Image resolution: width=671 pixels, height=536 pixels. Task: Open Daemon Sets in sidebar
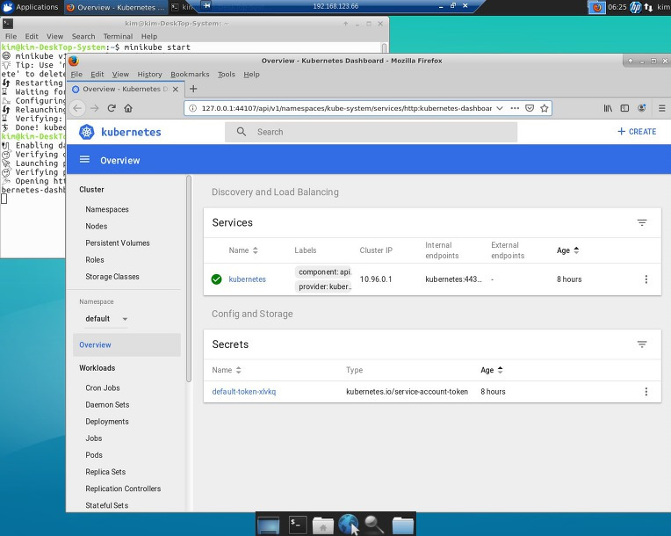point(107,404)
